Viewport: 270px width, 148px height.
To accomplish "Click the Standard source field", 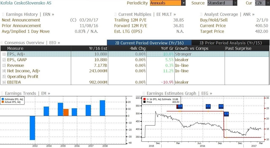I will tap(220, 3).
